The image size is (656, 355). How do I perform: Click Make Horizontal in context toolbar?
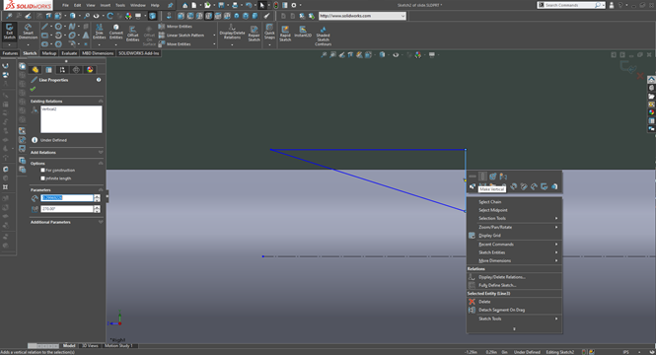473,177
